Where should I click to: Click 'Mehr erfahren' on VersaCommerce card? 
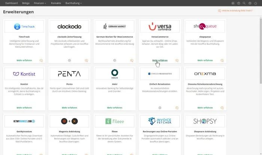160,60
